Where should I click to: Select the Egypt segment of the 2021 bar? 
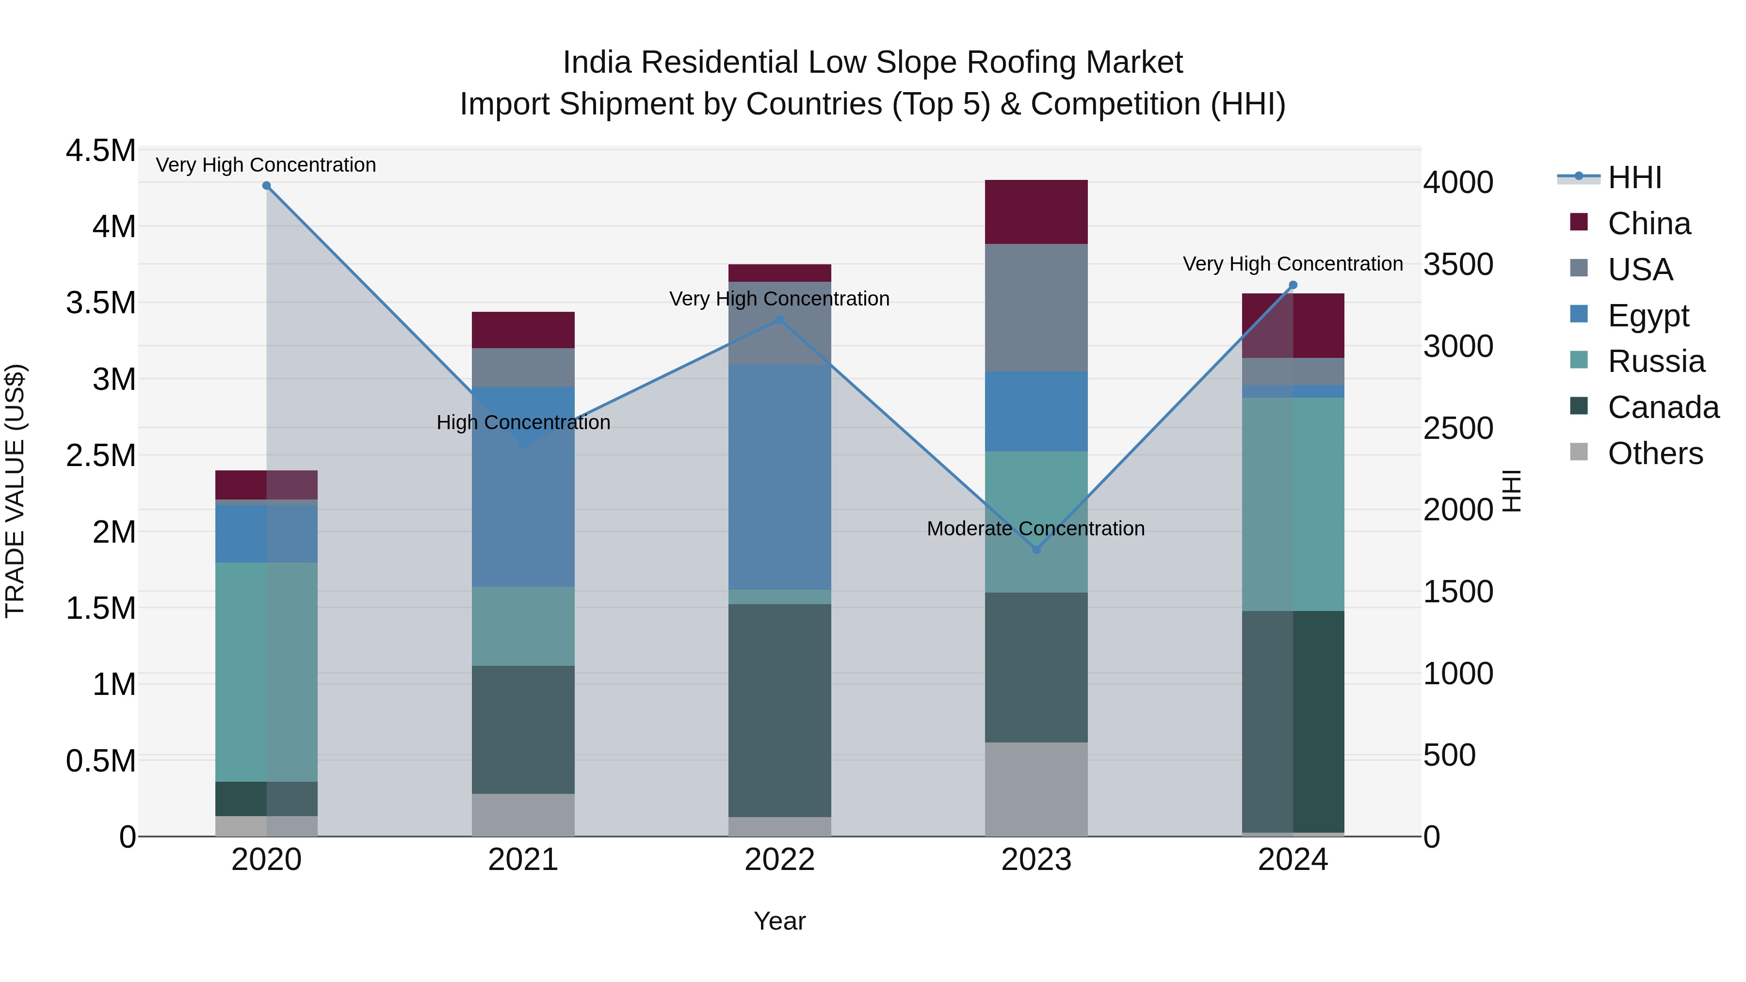coord(523,487)
